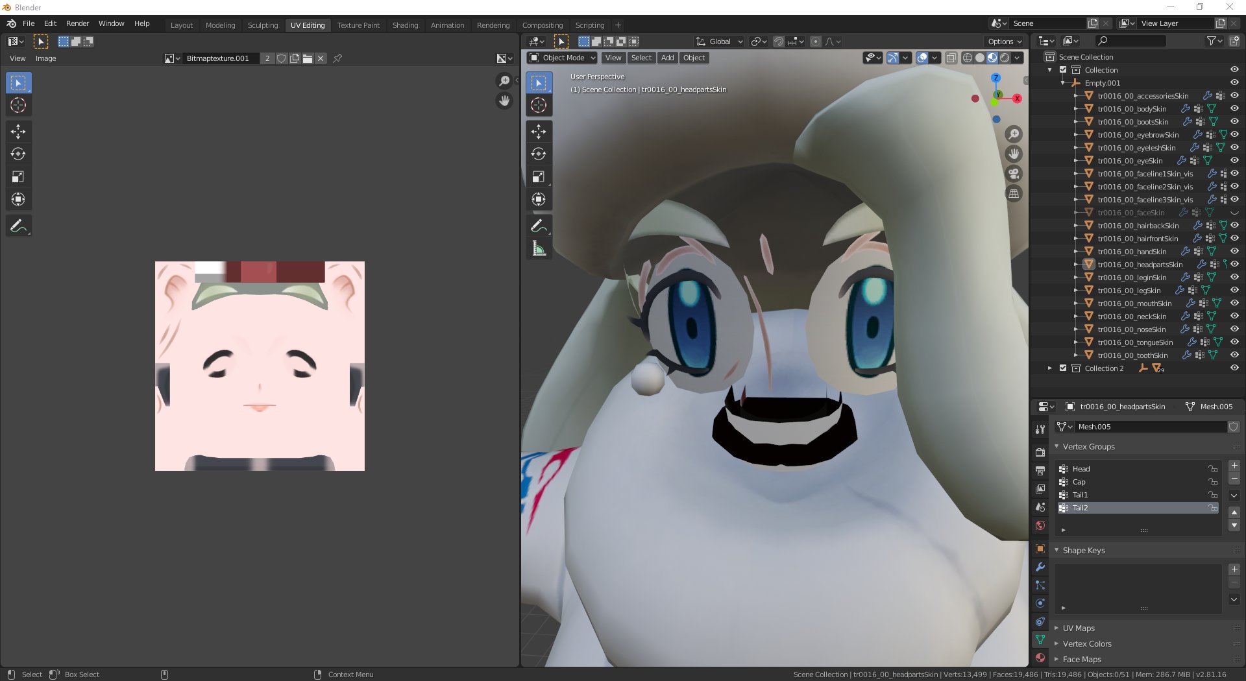The height and width of the screenshot is (681, 1246).
Task: Select the Transform tool in the 3D viewport
Action: pos(539,199)
